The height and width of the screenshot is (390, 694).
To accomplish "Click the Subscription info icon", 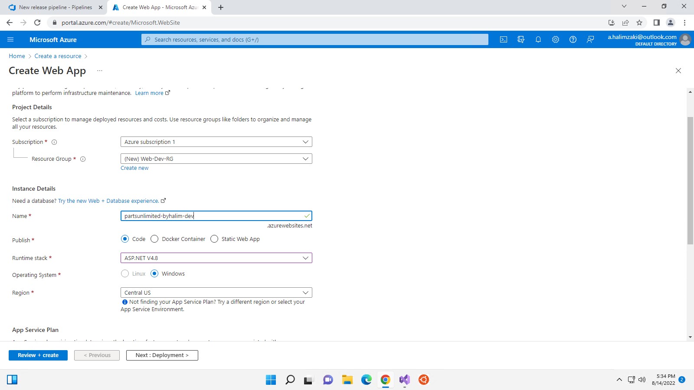I will 54,142.
